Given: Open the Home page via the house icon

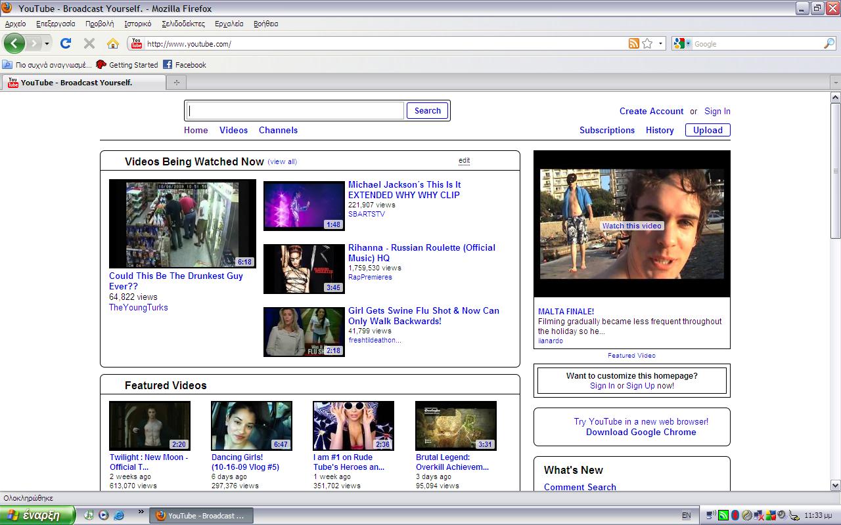Looking at the screenshot, I should (113, 43).
